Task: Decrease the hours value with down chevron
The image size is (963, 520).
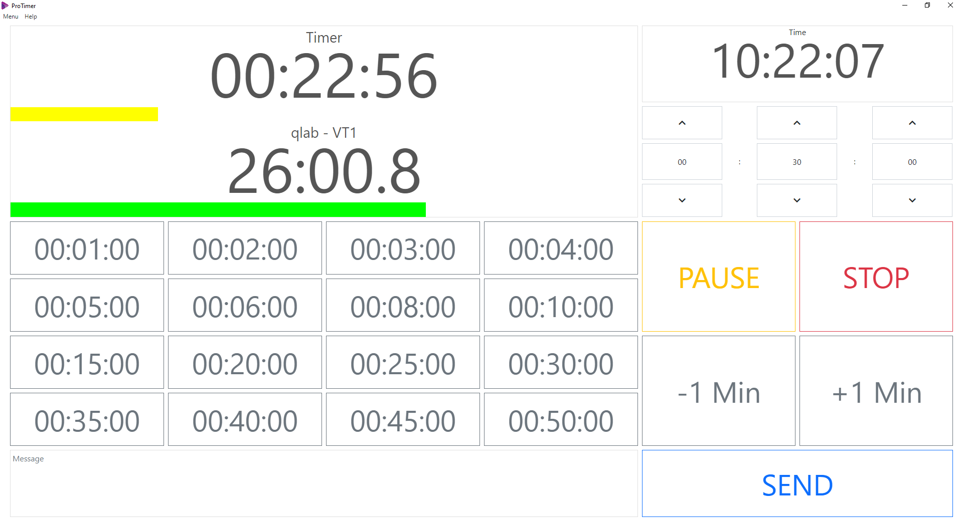Action: coord(682,200)
